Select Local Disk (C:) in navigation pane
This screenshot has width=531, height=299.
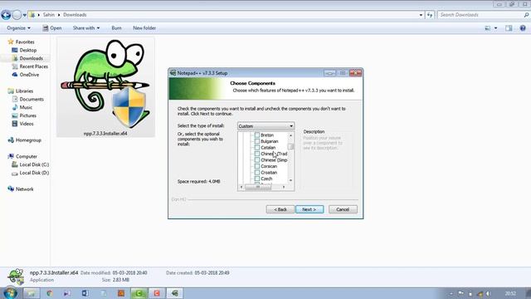pyautogui.click(x=31, y=164)
